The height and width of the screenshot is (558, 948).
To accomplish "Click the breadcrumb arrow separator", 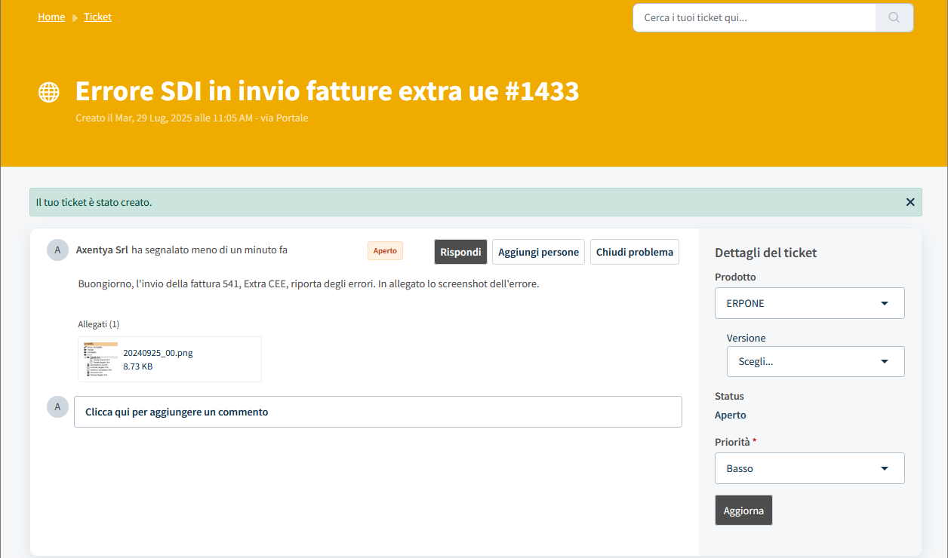I will [x=75, y=17].
